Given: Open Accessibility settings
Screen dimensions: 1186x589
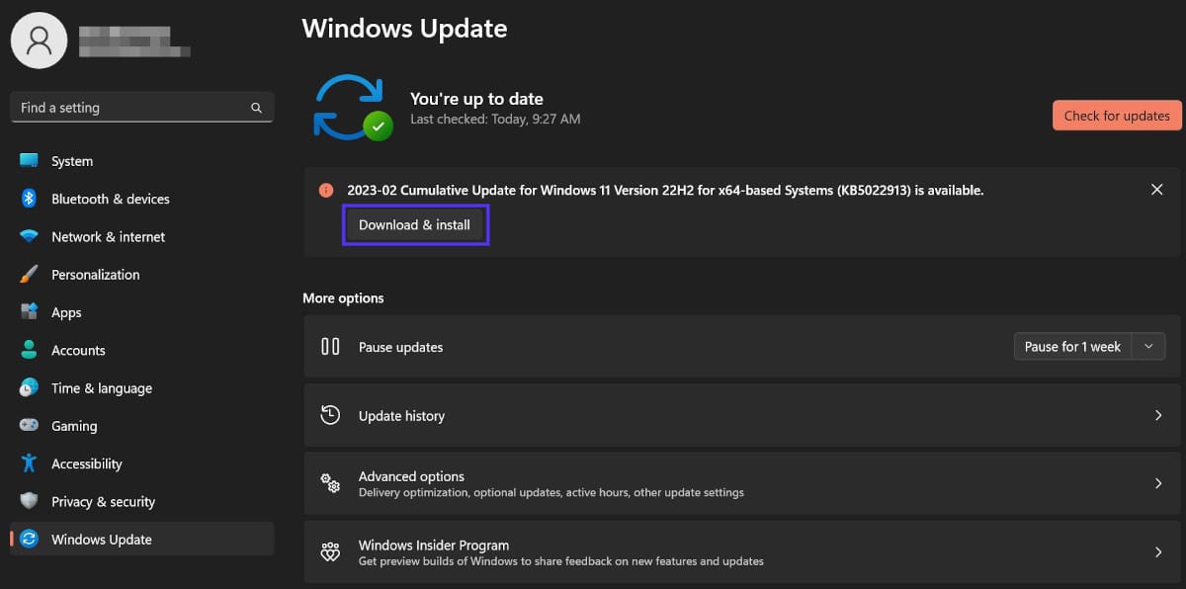Looking at the screenshot, I should 87,463.
